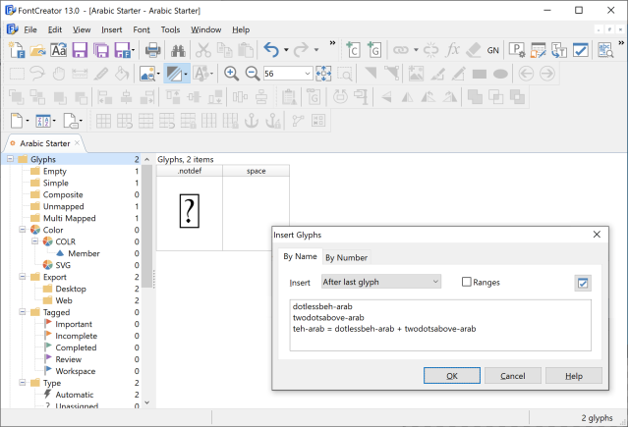Viewport: 629px width, 427px height.
Task: Enable the Ranges checkbox
Action: click(467, 283)
